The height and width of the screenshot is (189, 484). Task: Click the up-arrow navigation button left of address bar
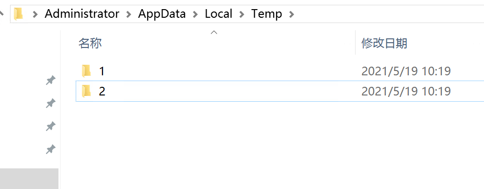(2, 14)
